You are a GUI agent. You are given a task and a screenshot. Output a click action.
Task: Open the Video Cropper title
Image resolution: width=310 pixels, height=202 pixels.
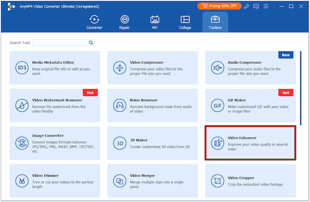point(241,178)
